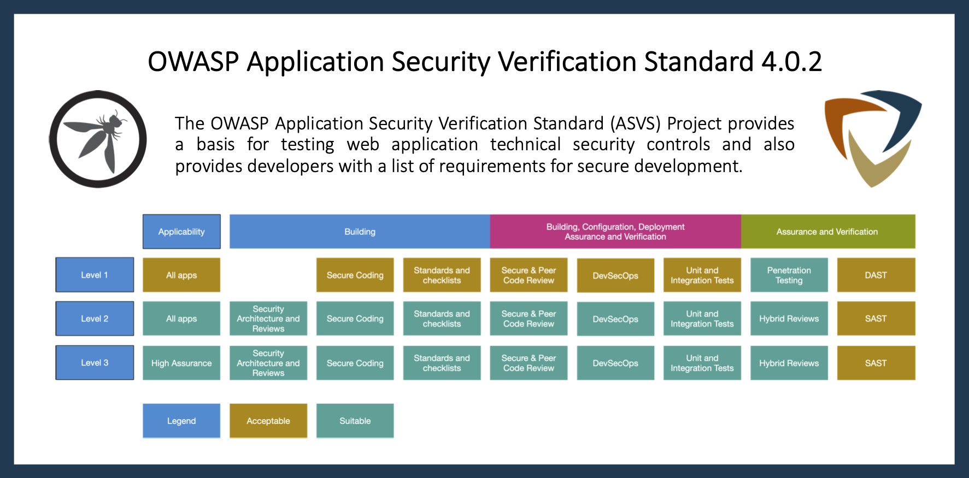This screenshot has height=478, width=969.
Task: Click the Level 3 row label
Action: (x=95, y=363)
